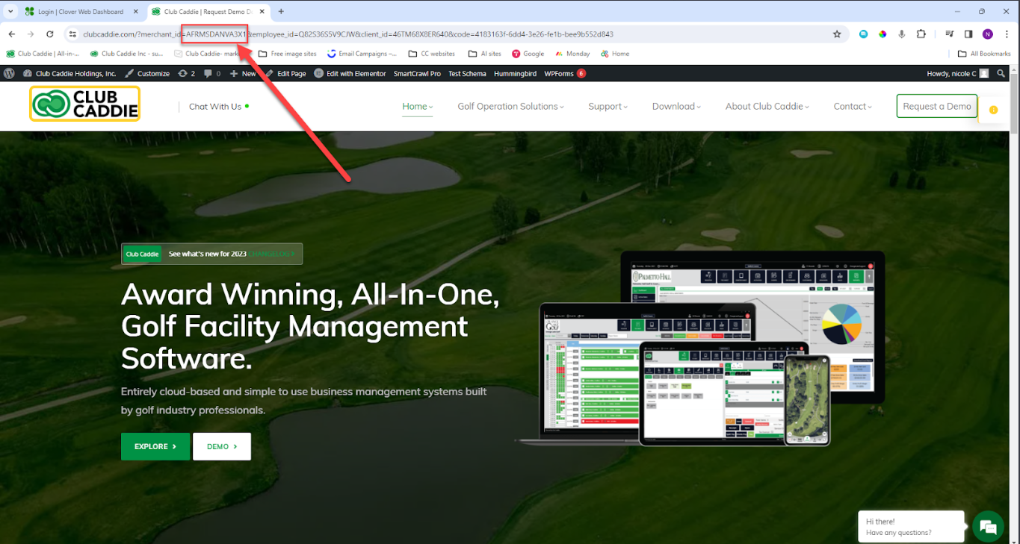The width and height of the screenshot is (1020, 544).
Task: Open the tab search dropdown arrow
Action: click(x=10, y=11)
